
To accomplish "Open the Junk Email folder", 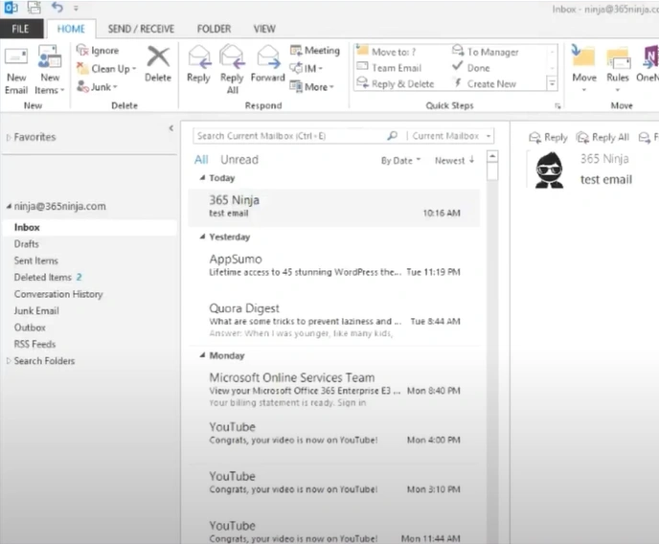I will pos(36,311).
